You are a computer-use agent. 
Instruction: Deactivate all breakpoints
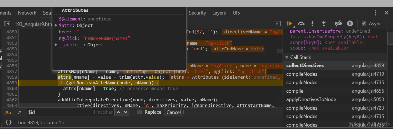[x=338, y=24]
